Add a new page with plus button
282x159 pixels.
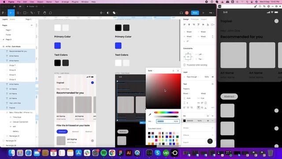[x=32, y=26]
